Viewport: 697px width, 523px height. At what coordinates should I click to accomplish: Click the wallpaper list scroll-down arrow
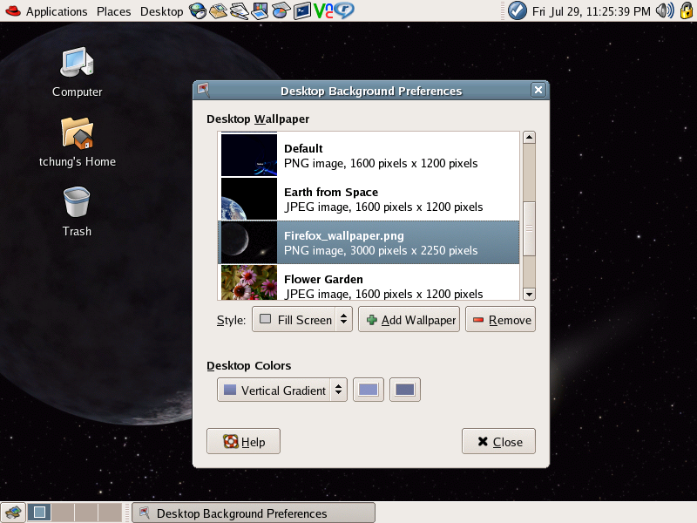[x=529, y=294]
